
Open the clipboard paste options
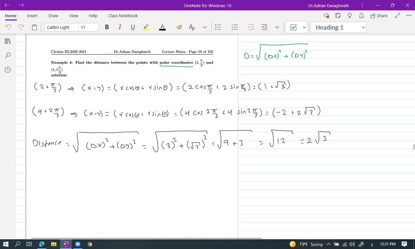[x=34, y=28]
